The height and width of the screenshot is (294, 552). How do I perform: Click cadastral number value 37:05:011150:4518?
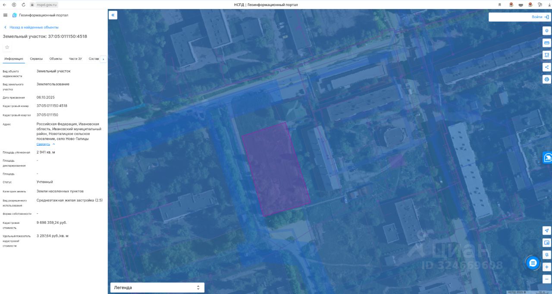(x=52, y=106)
